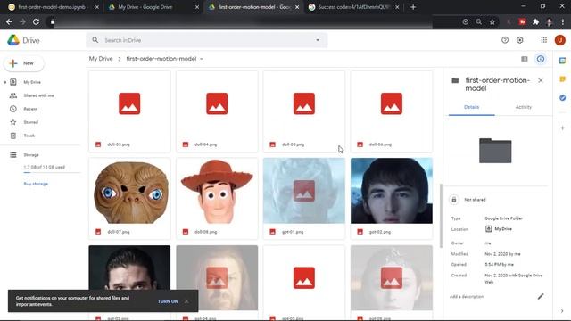Open the account avatar menu
Viewport: 571px width, 321px height.
tap(559, 40)
